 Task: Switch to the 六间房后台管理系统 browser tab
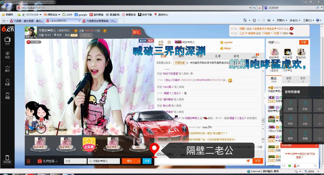click(99, 21)
